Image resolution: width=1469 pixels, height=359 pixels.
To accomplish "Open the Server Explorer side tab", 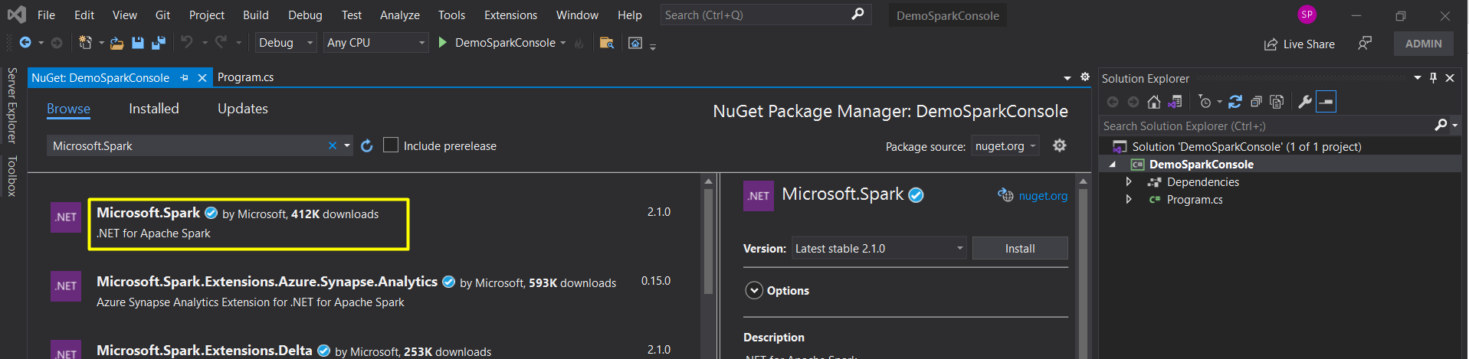I will [11, 105].
